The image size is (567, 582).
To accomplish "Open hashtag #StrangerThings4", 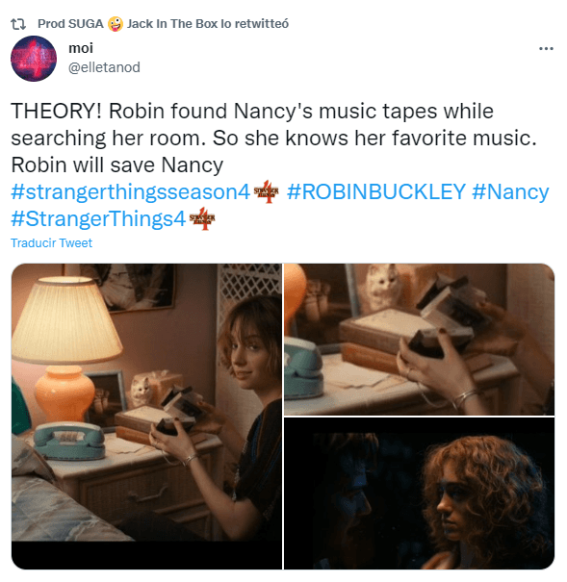I will (98, 219).
